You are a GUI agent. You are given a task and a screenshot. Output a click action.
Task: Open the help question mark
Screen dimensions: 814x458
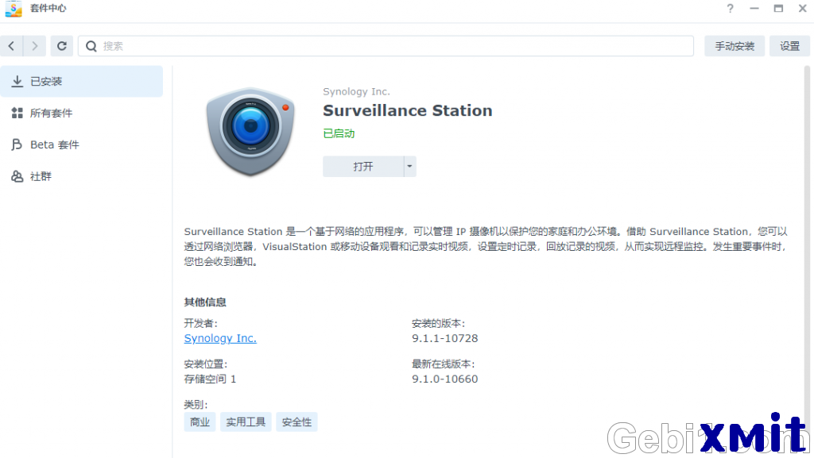pyautogui.click(x=730, y=8)
